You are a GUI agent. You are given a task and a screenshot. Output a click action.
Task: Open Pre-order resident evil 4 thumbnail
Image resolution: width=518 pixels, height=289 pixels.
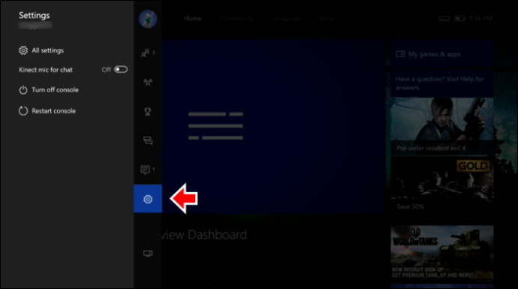pos(442,126)
